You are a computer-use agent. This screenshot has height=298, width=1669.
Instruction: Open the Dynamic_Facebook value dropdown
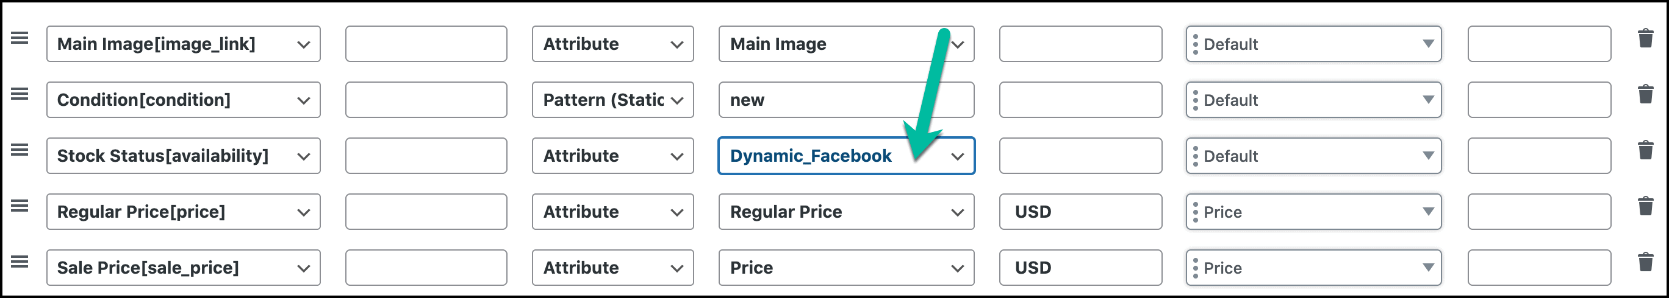(846, 156)
